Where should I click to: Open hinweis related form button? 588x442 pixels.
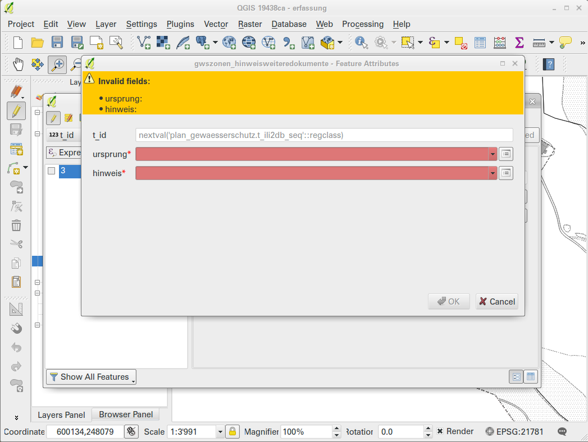pyautogui.click(x=506, y=173)
